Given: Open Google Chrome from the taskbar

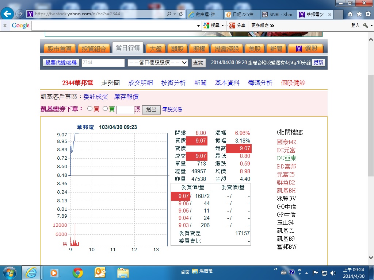Looking at the screenshot, I should coord(78,273).
